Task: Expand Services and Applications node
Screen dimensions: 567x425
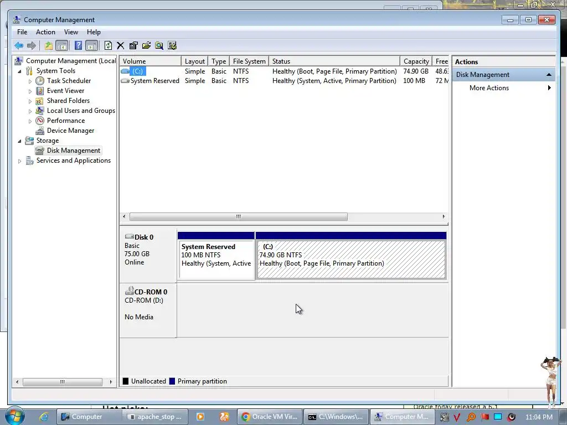Action: pyautogui.click(x=19, y=161)
